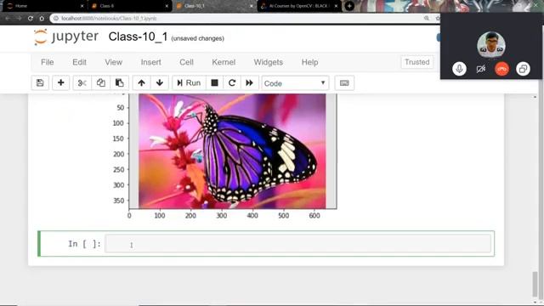Copy selected cells icon
The height and width of the screenshot is (306, 544).
101,83
